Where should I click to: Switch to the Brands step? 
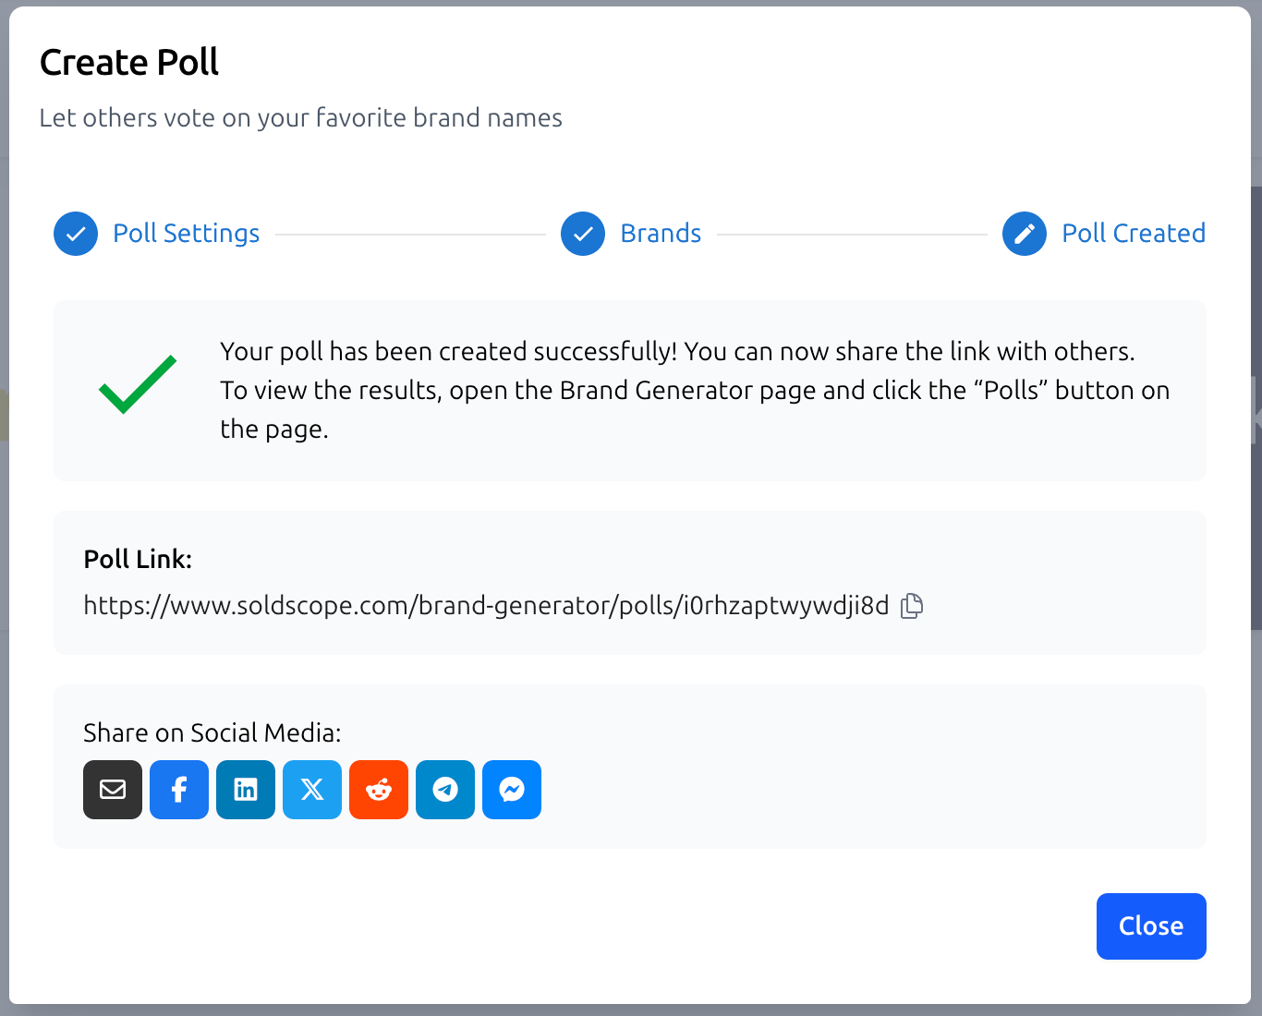coord(661,234)
